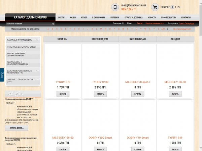This screenshot has width=202, height=151.
Task: Open Оплата и доставка page
Action: pos(133,17)
